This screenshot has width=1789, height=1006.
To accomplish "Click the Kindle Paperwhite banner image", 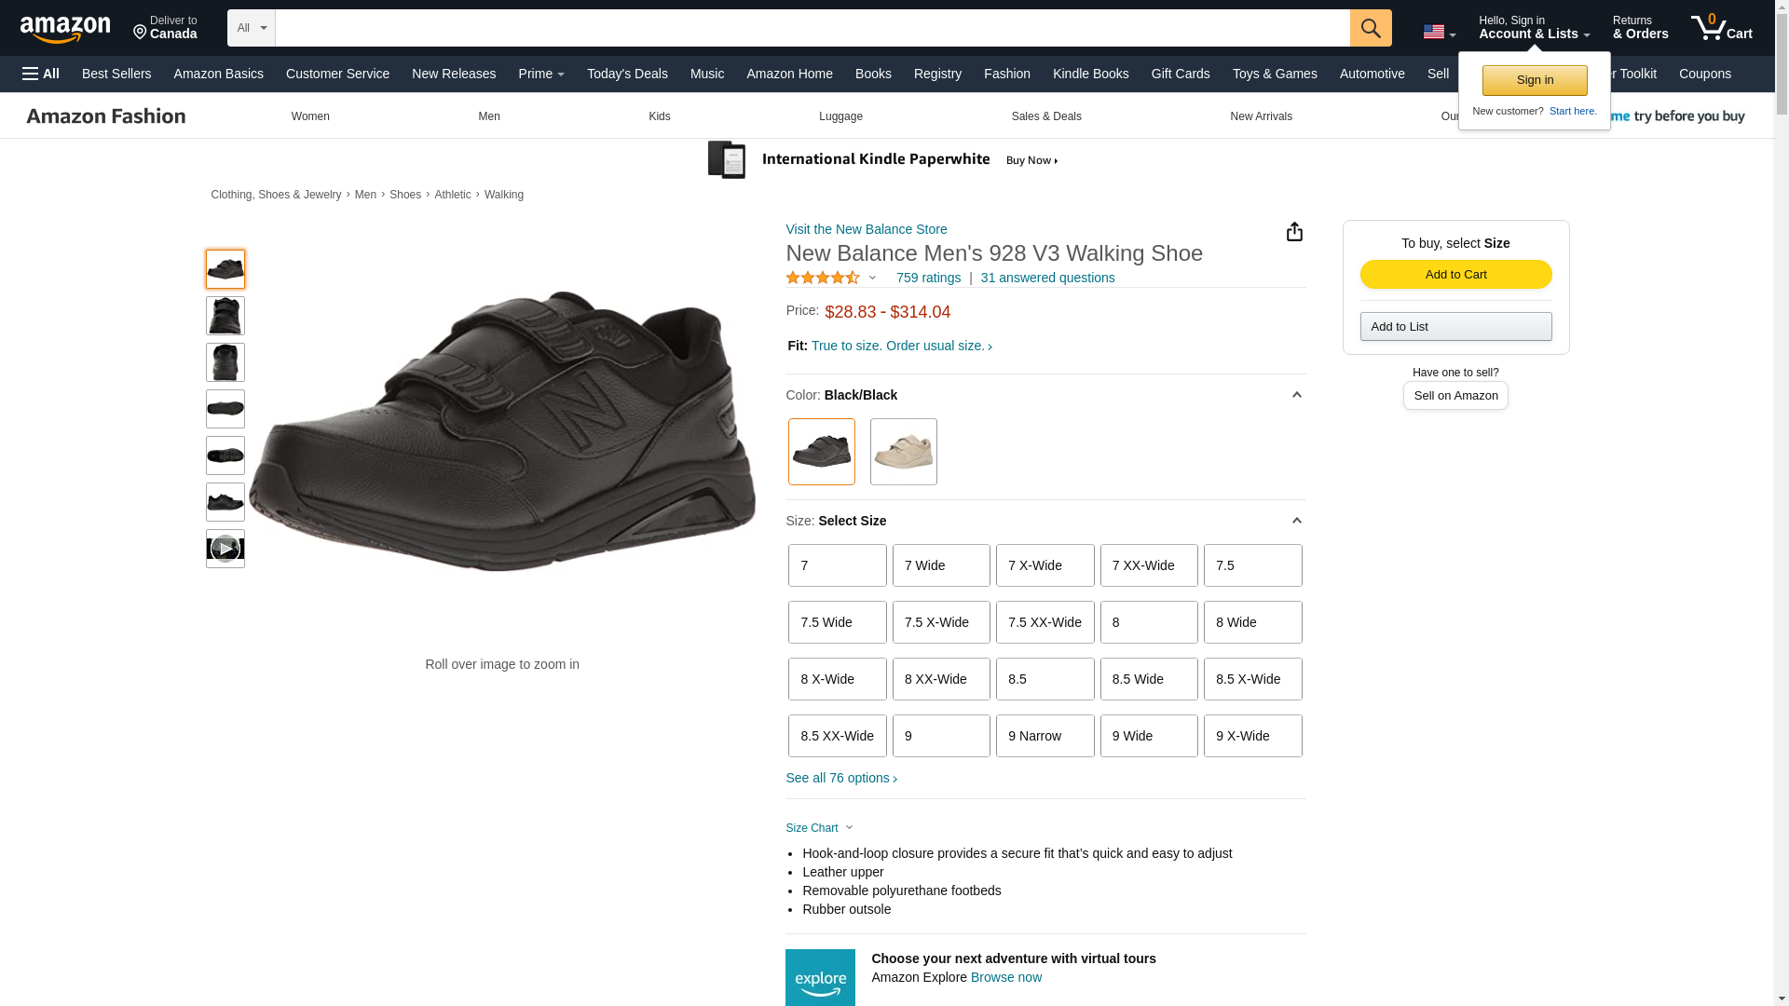I will tap(883, 160).
